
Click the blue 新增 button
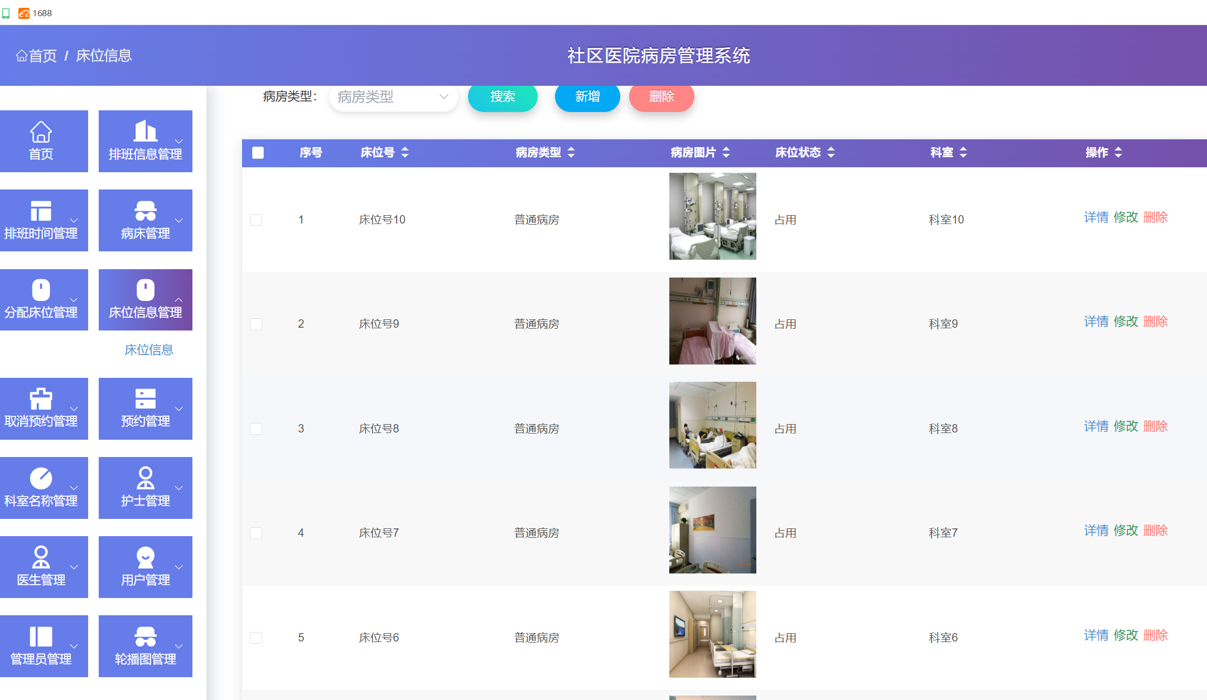[587, 97]
